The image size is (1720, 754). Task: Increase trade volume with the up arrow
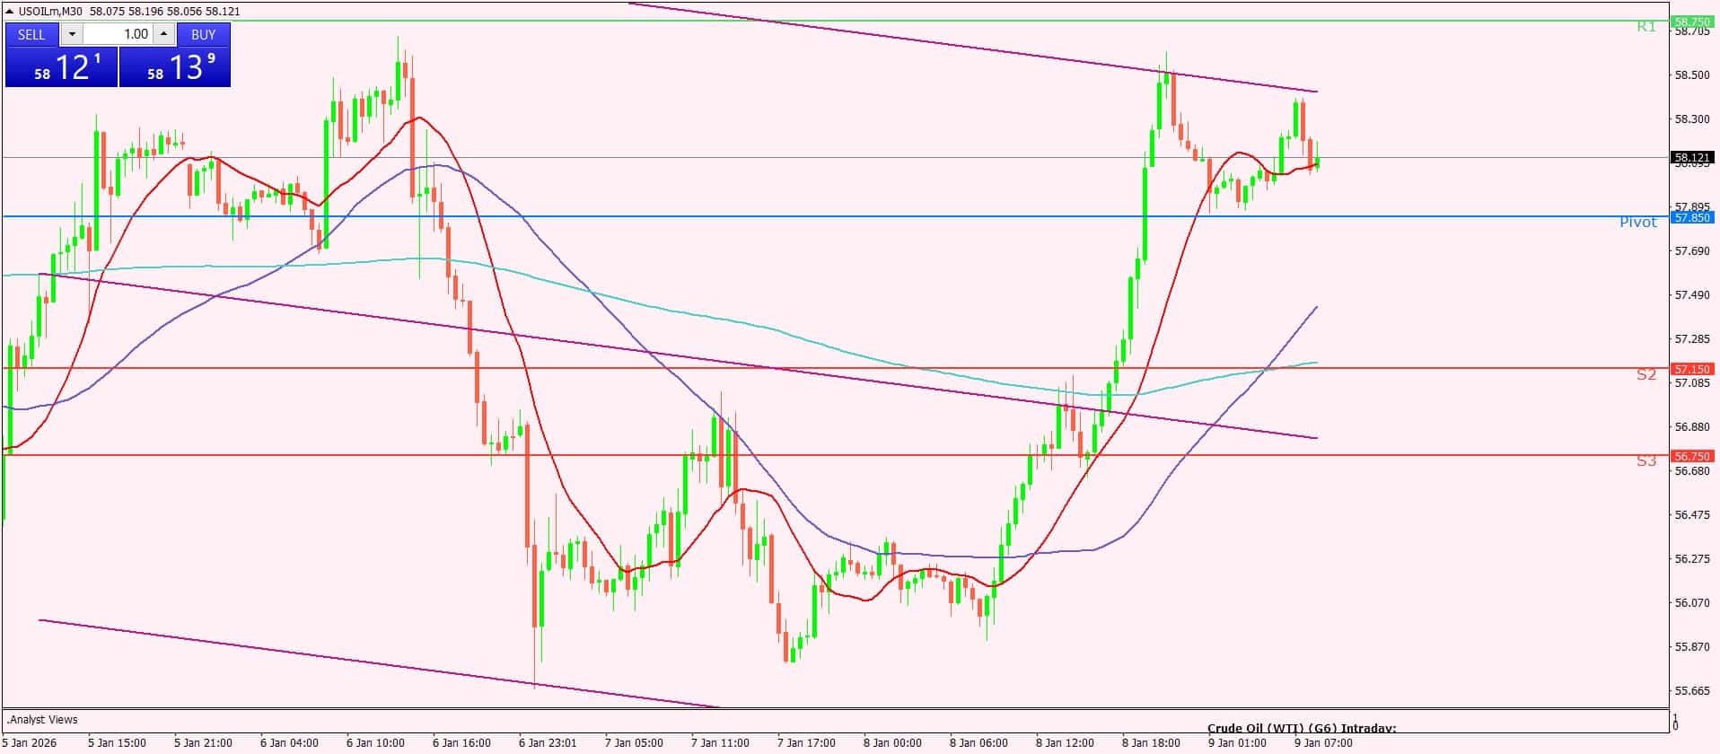[x=163, y=34]
